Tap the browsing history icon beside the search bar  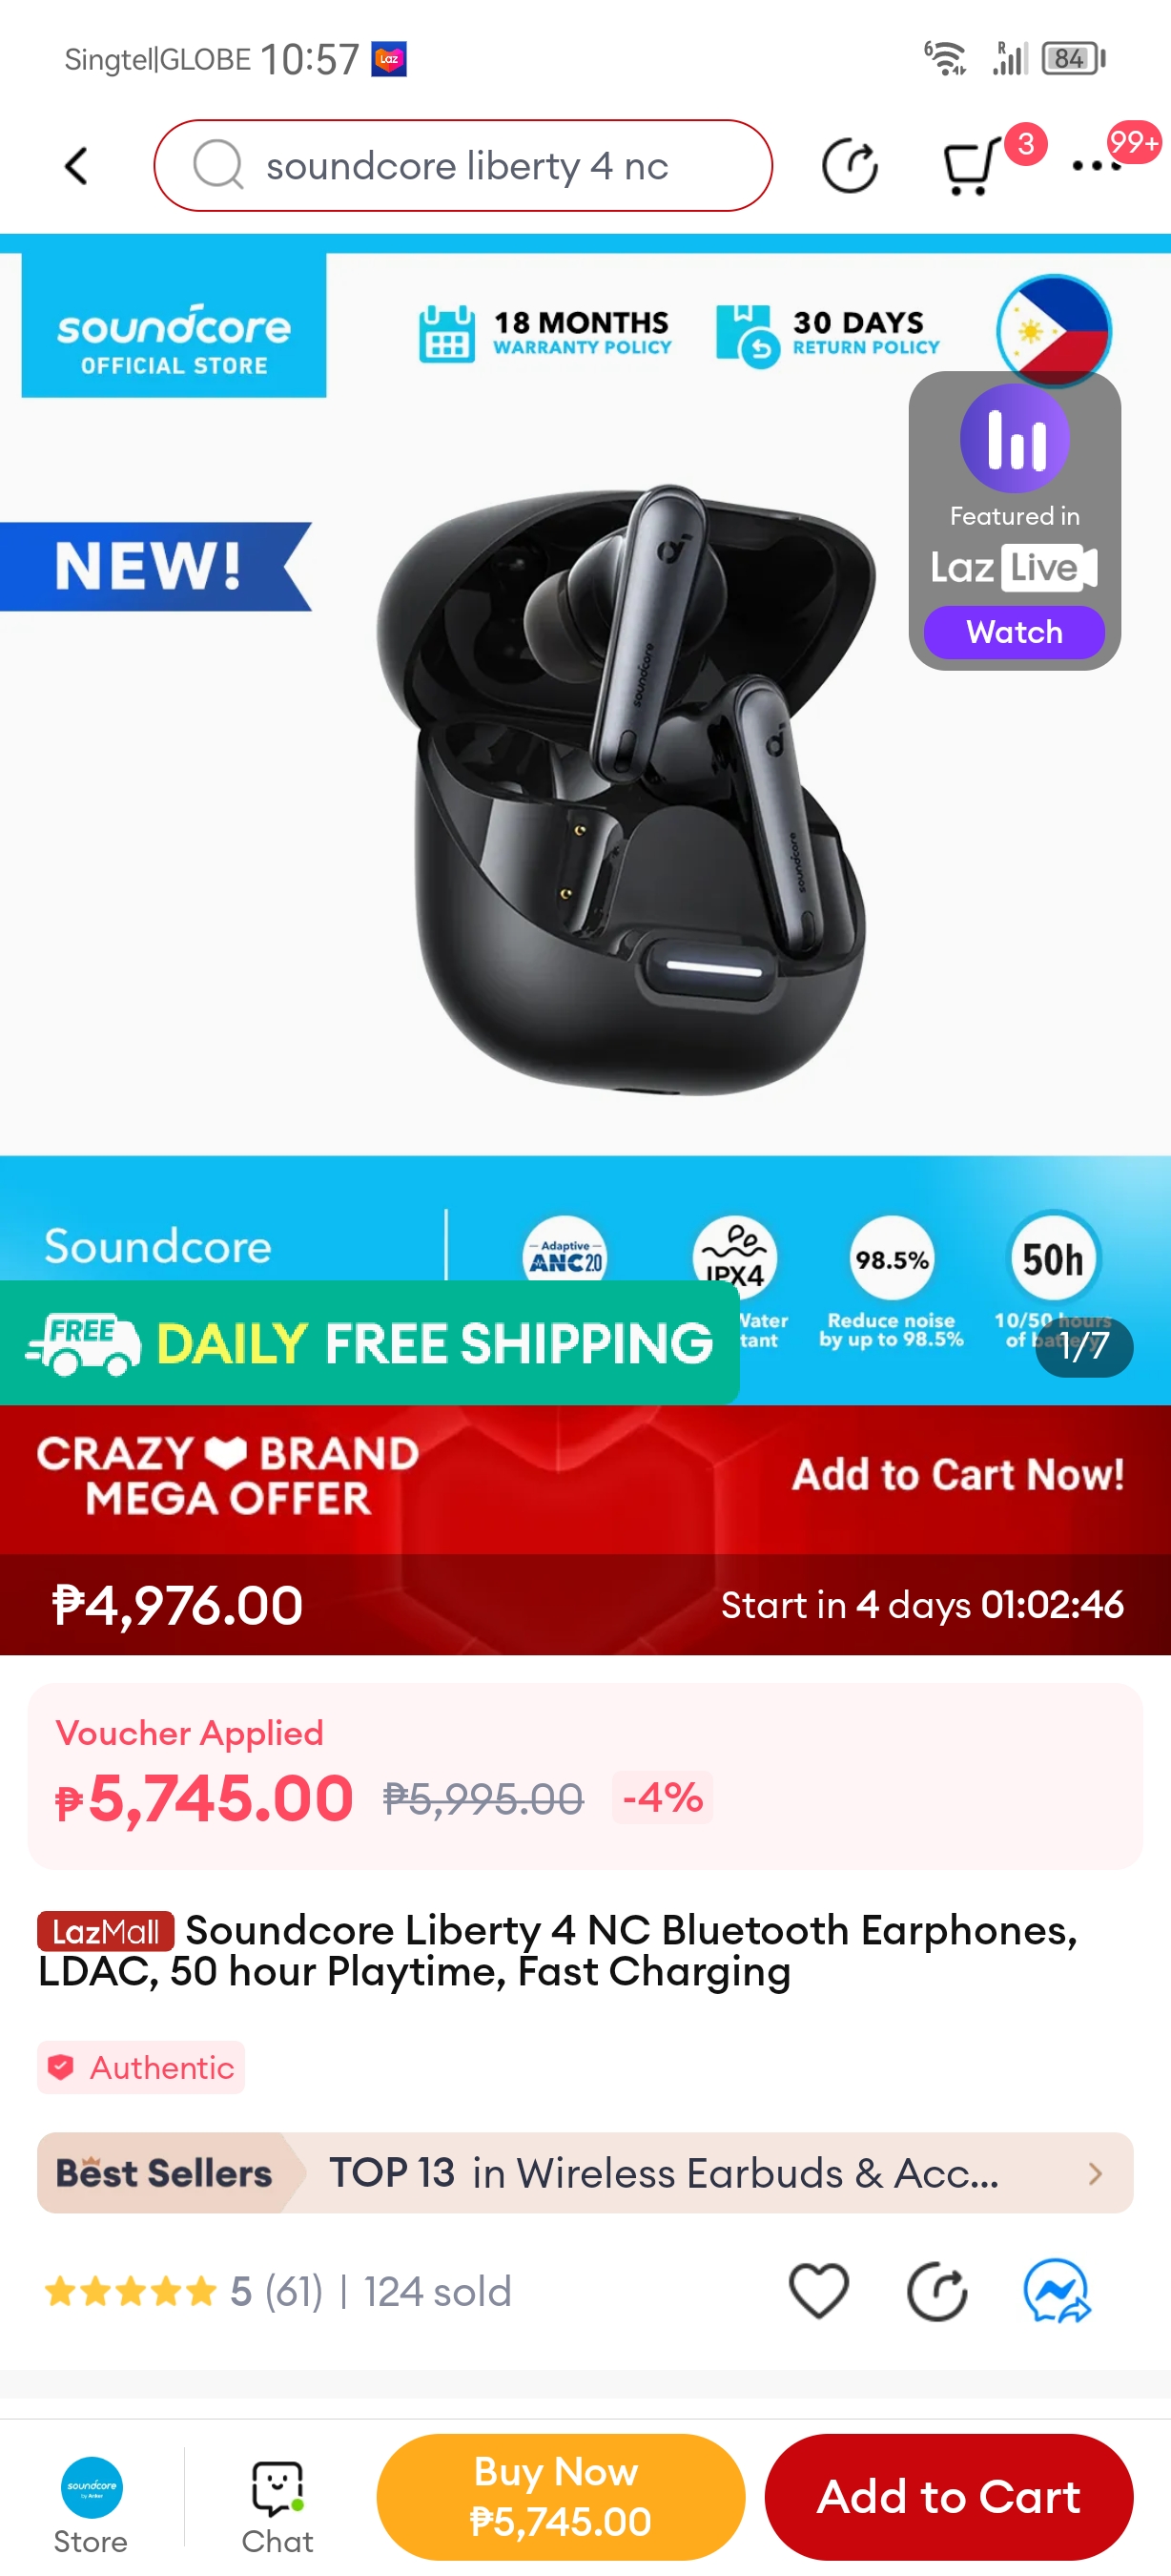(850, 166)
